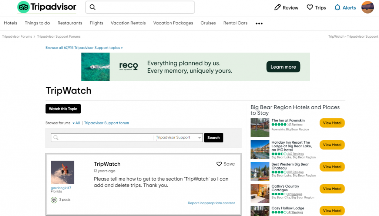
Task: Open Best Western Big Bear Chateau thumbnail
Action: 260,171
